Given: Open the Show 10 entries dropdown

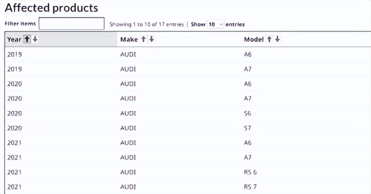Looking at the screenshot, I should [215, 24].
